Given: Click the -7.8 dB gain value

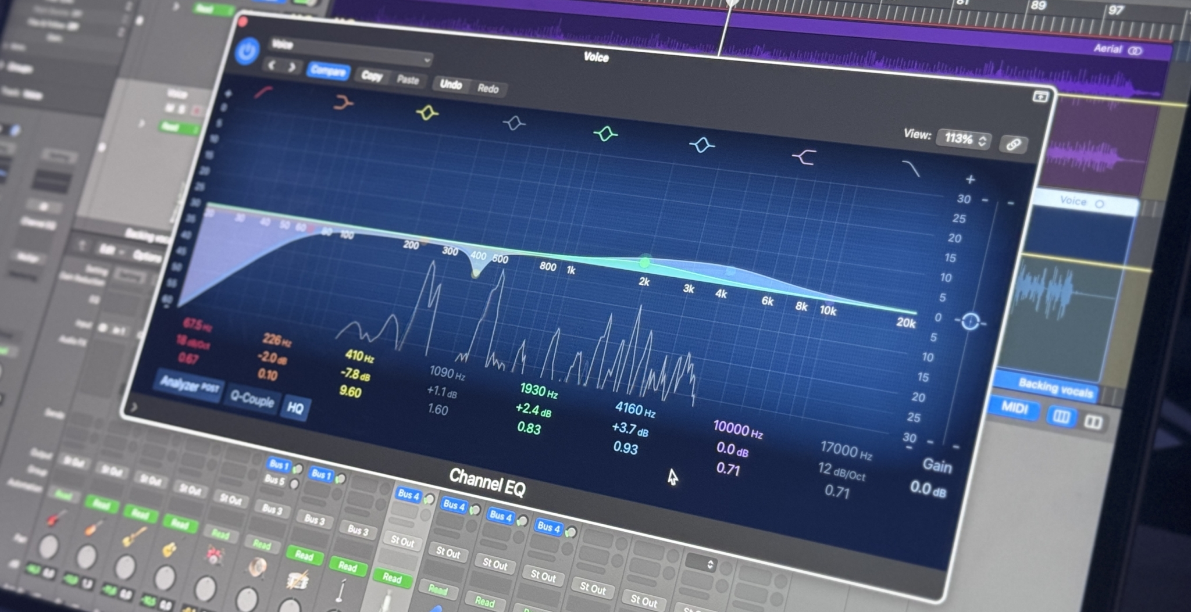Looking at the screenshot, I should tap(355, 373).
